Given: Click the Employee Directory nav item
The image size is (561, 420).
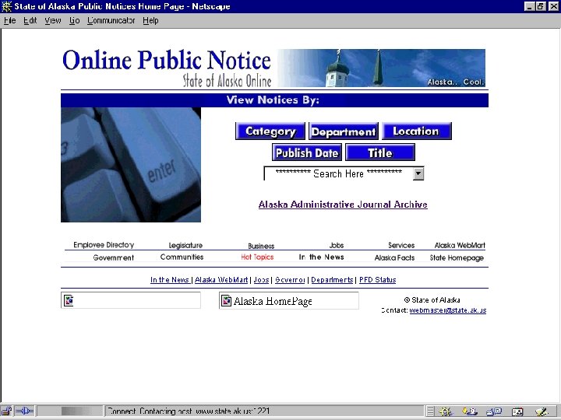Looking at the screenshot, I should 104,245.
